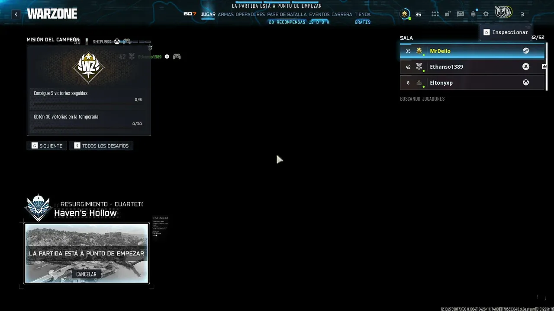This screenshot has width=554, height=311.
Task: Click the '12 D 9 H' battle pass timer
Action: coord(319,22)
